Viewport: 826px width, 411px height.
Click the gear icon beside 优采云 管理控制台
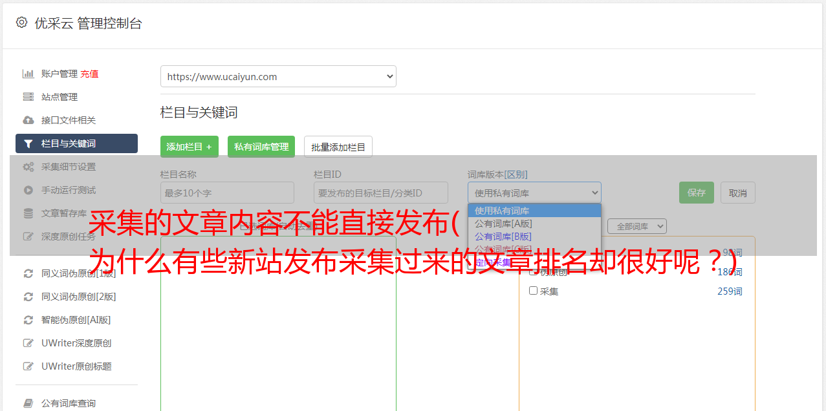pos(21,23)
